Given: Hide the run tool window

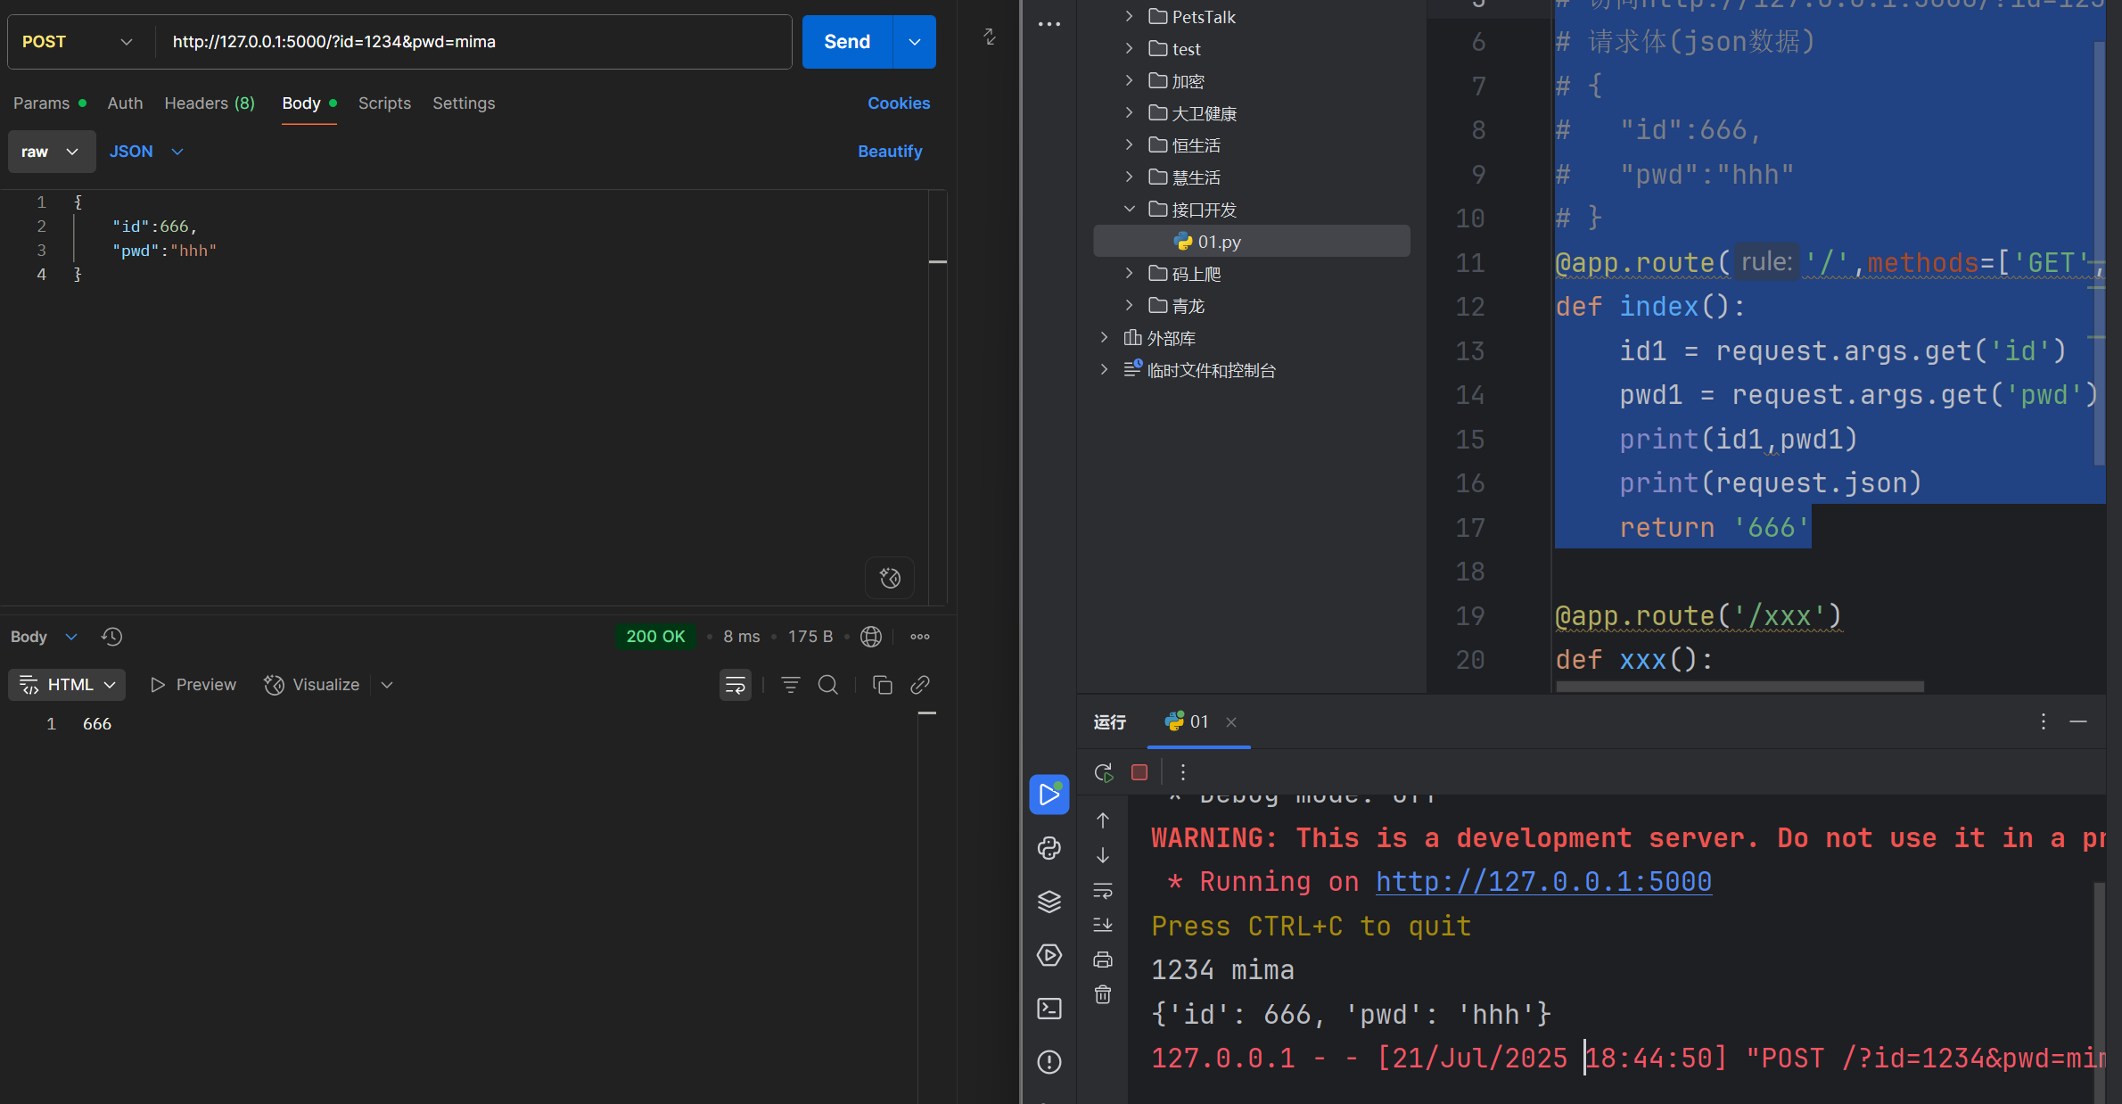Looking at the screenshot, I should 2078,721.
